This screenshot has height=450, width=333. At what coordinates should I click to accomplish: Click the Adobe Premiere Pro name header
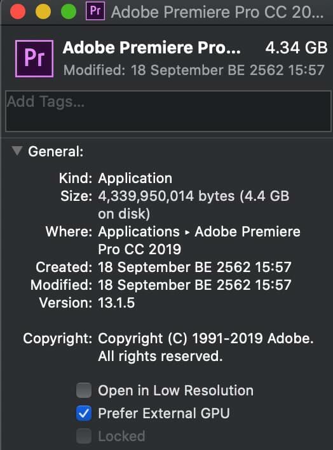pyautogui.click(x=152, y=48)
